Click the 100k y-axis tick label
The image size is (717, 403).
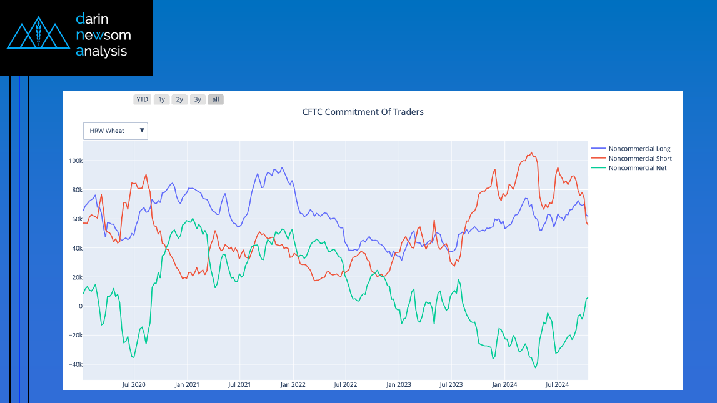click(75, 161)
